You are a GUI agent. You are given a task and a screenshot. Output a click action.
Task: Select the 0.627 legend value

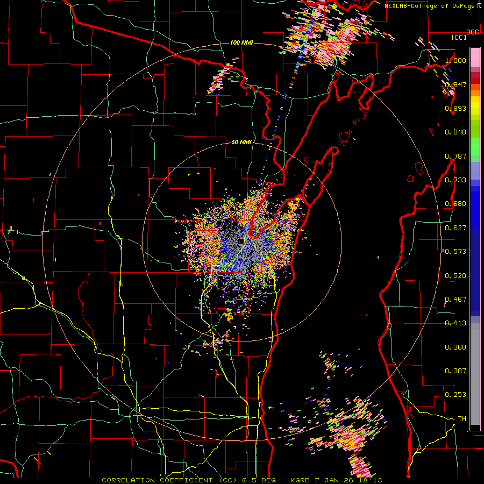pyautogui.click(x=455, y=228)
